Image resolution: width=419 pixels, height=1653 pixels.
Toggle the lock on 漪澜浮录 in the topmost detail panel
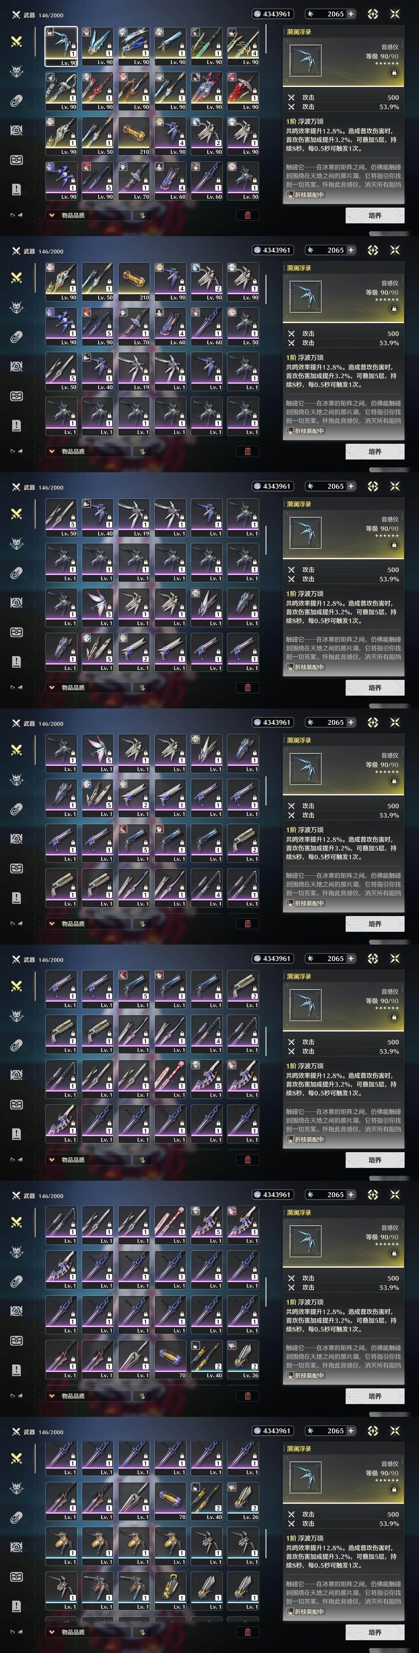click(394, 72)
